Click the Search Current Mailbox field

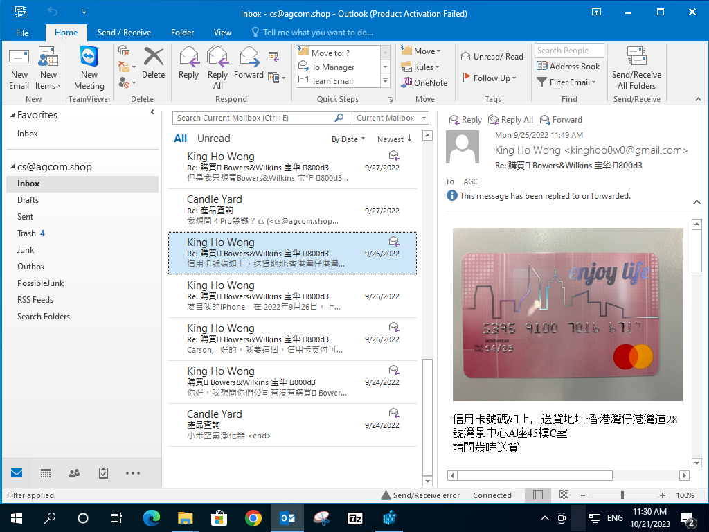[254, 118]
